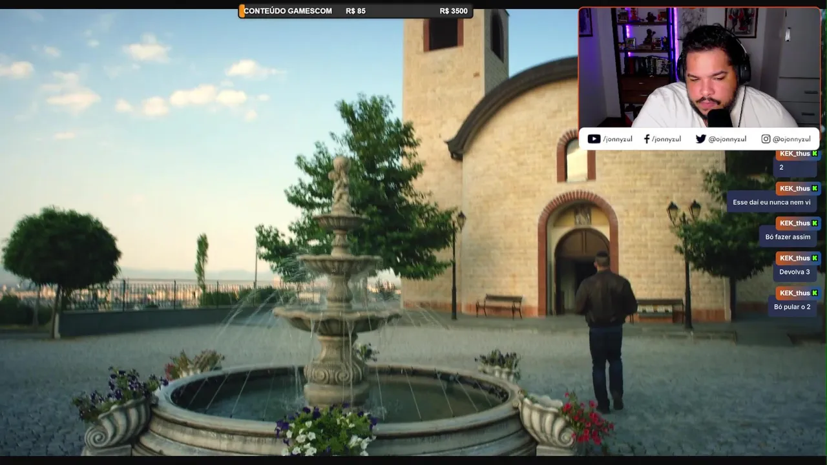Click the Twitter bird icon
Viewport: 827px width, 465px height.
pyautogui.click(x=700, y=139)
